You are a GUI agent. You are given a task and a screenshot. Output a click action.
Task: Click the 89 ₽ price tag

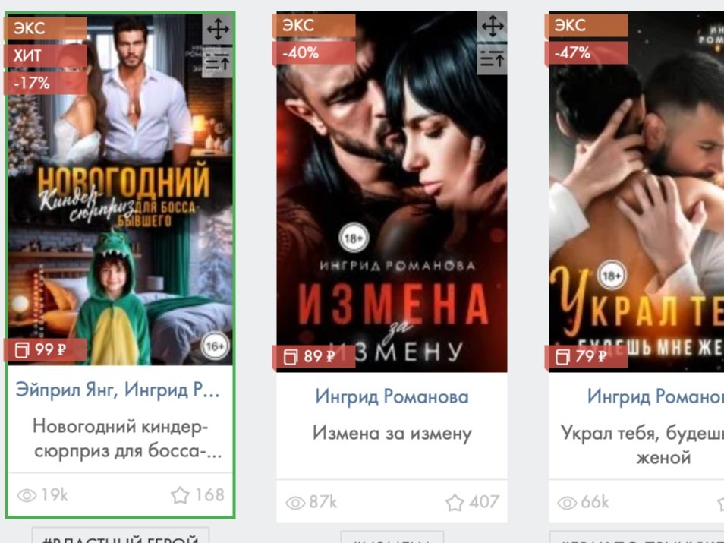(x=314, y=356)
